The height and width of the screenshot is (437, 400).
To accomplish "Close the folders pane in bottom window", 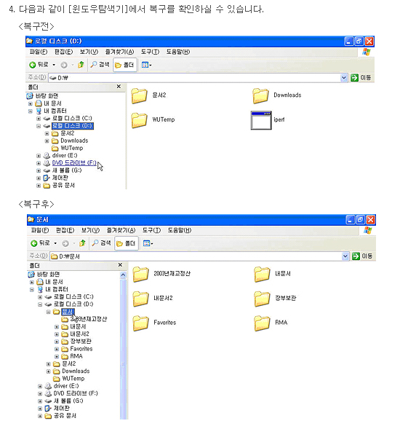I will pos(120,265).
